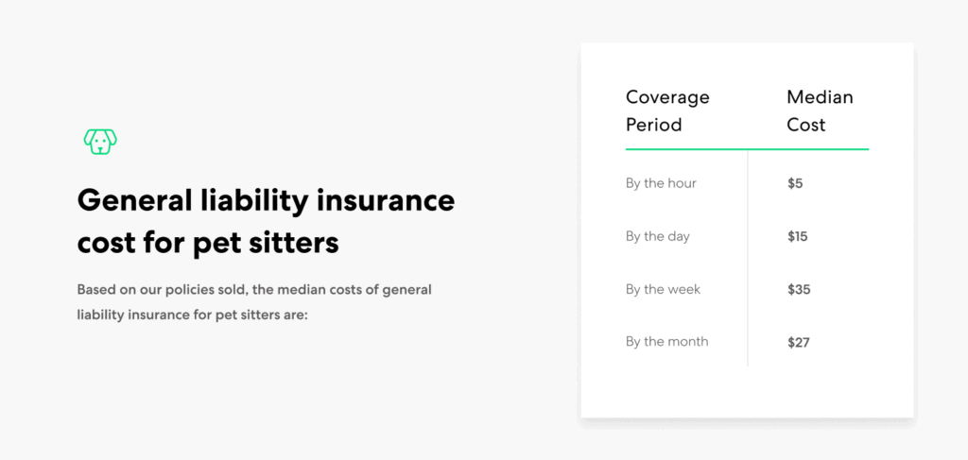This screenshot has width=968, height=460.
Task: Click the word 'Period' in table header
Action: [653, 125]
